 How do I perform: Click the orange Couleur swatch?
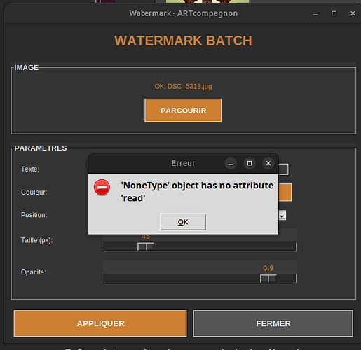point(285,192)
